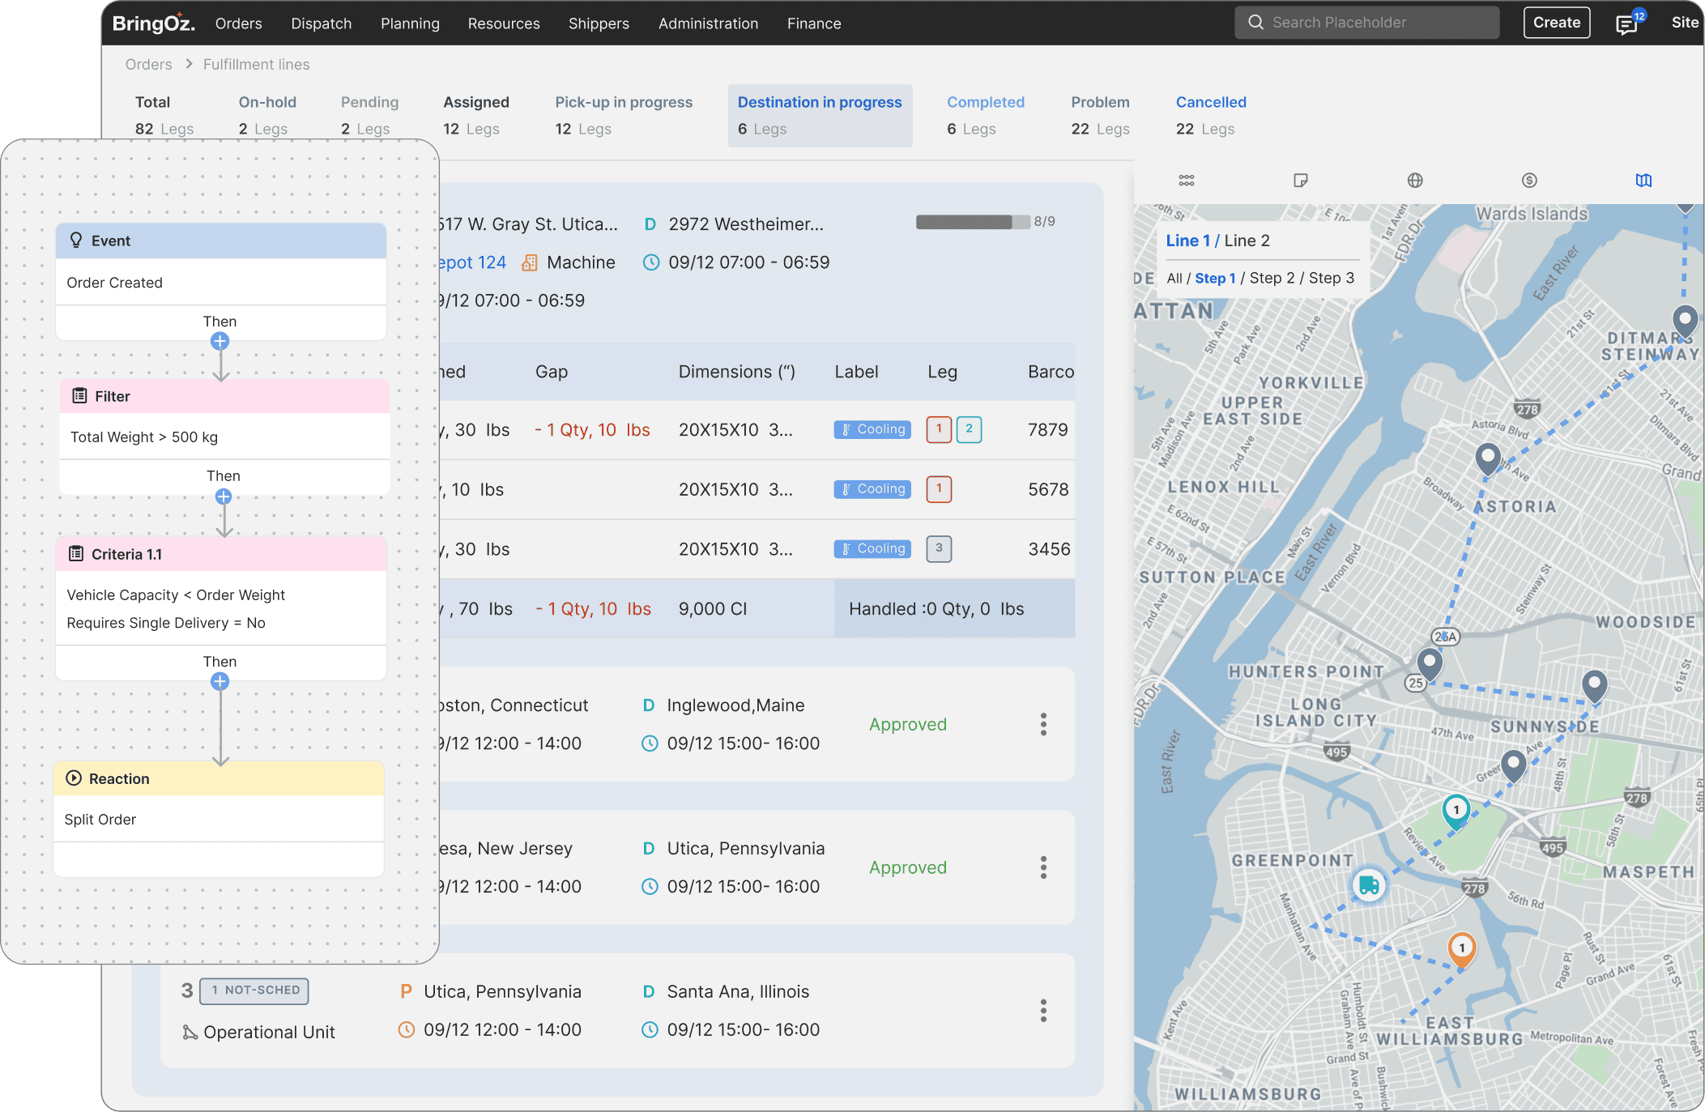
Task: Select Step 3 in map legend
Action: pyautogui.click(x=1332, y=278)
